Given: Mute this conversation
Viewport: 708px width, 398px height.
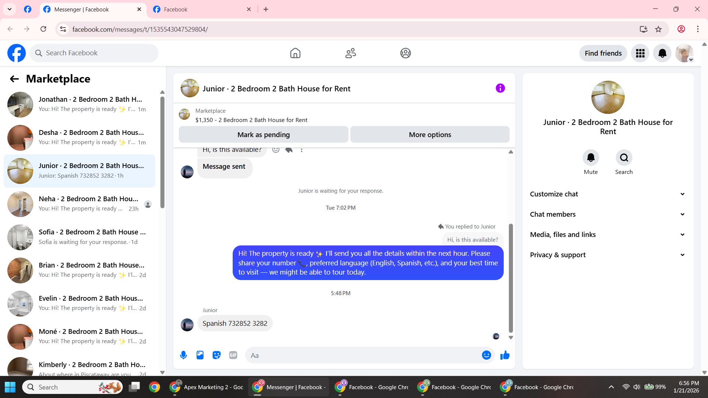Looking at the screenshot, I should coord(591,158).
